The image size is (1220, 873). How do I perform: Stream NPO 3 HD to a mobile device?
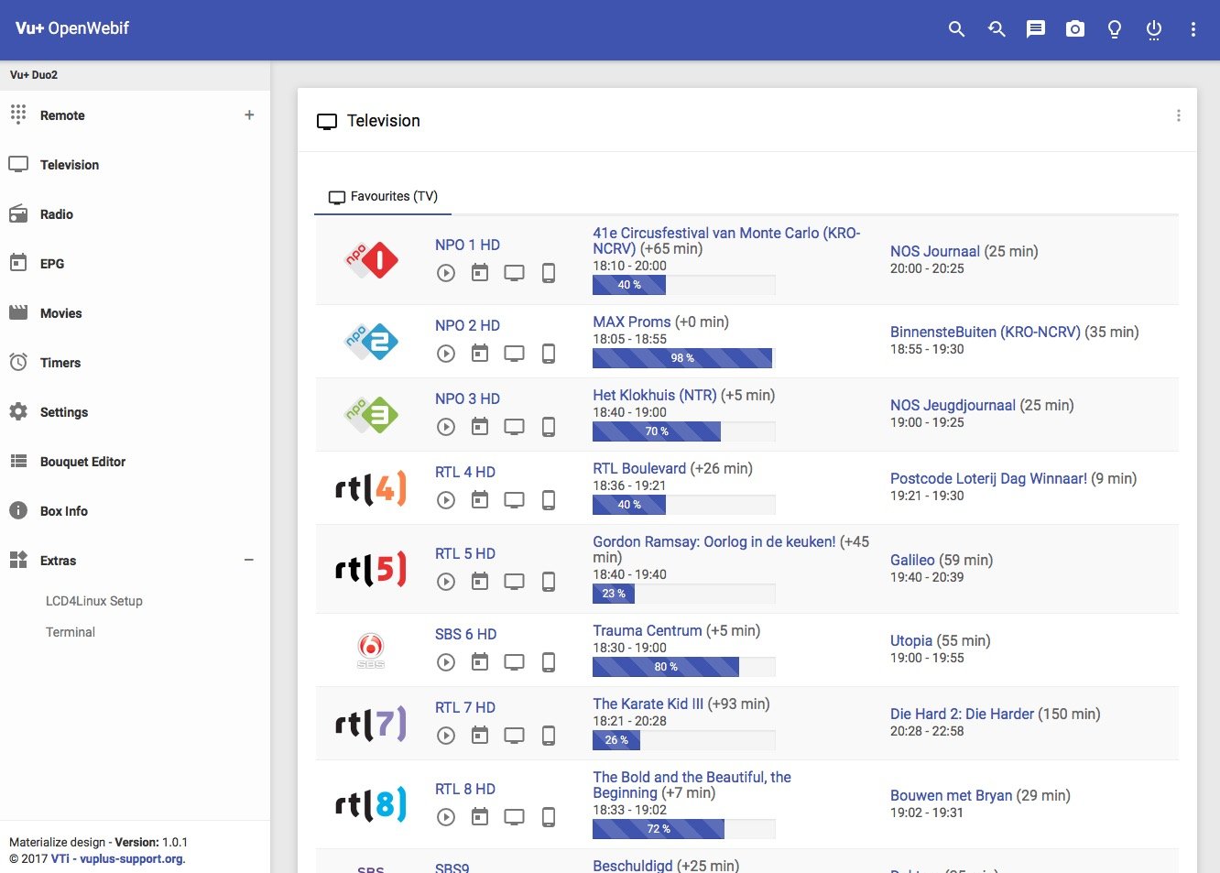click(x=549, y=426)
